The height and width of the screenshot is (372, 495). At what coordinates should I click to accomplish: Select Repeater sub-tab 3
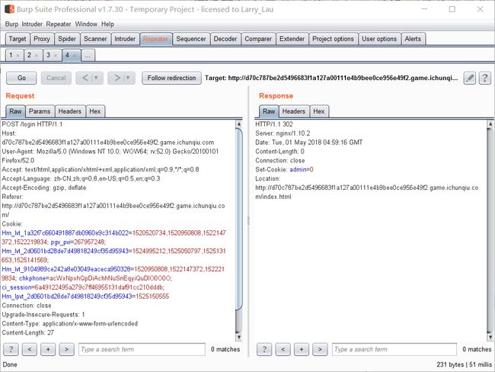click(x=48, y=56)
